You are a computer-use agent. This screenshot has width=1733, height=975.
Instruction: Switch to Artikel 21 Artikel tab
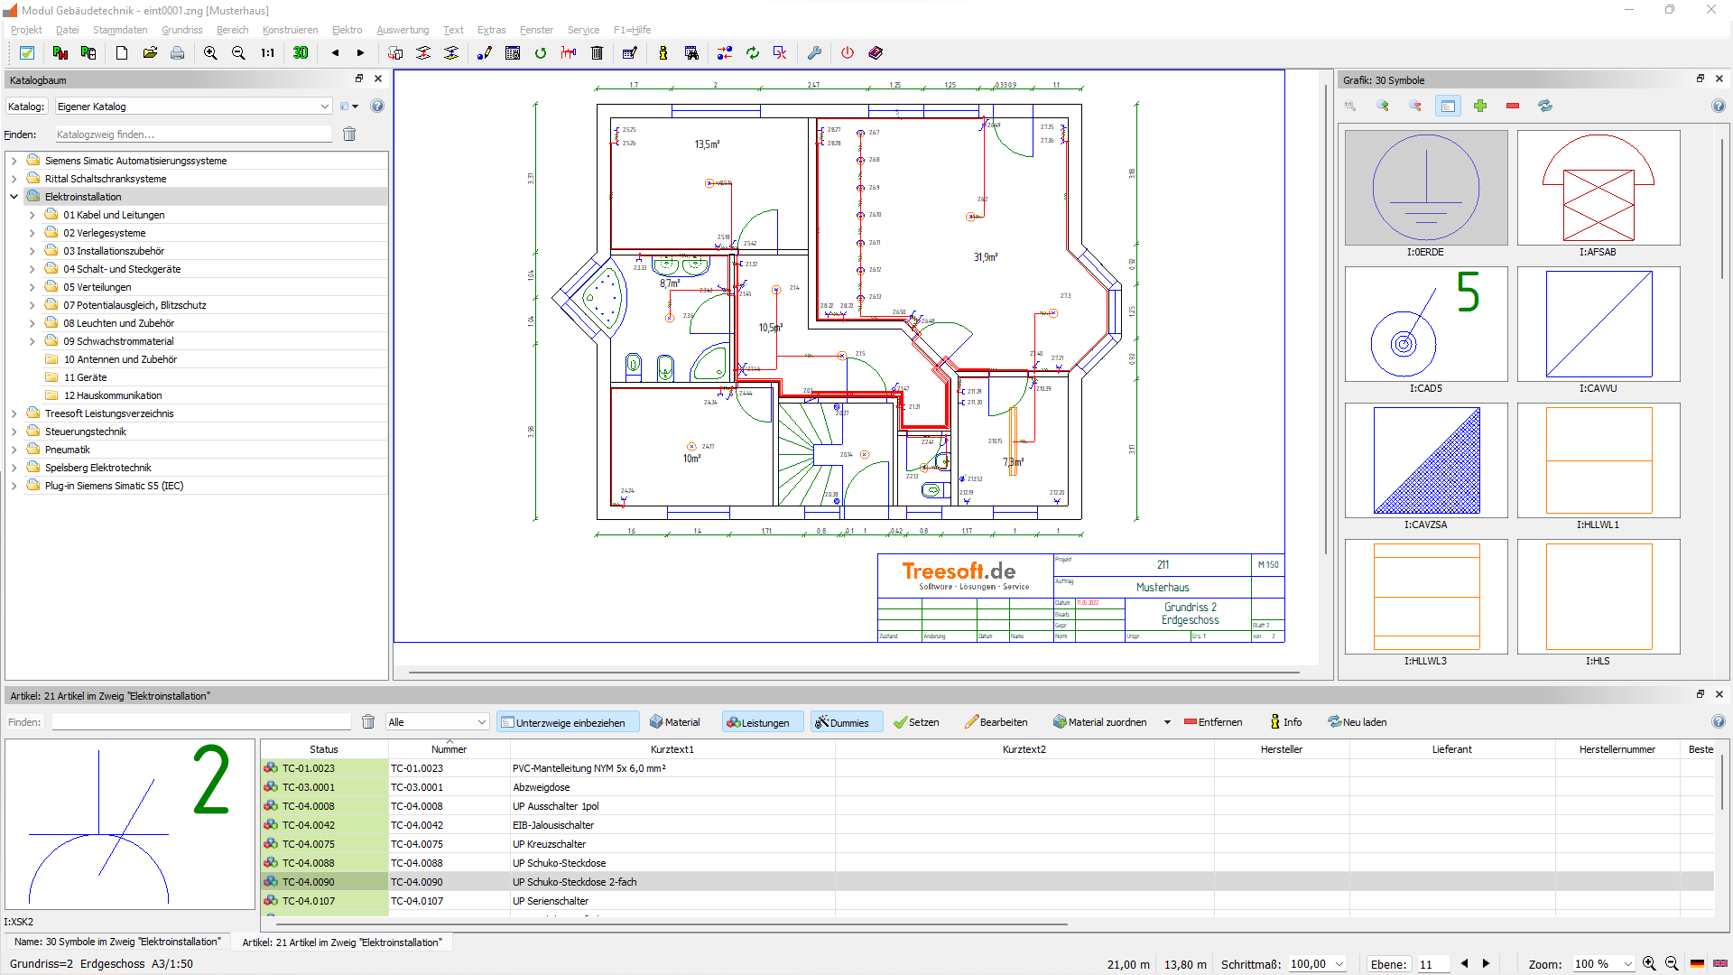click(342, 942)
